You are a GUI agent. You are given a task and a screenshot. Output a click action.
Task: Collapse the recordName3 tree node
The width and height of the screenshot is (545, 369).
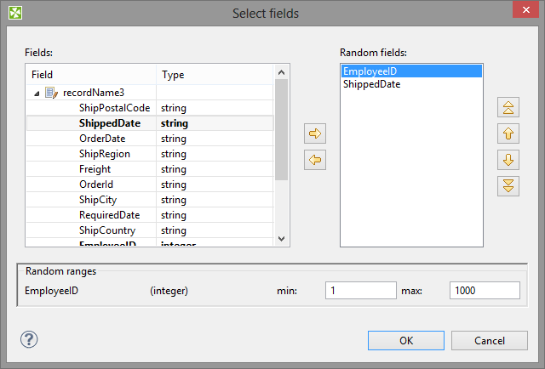click(x=37, y=93)
